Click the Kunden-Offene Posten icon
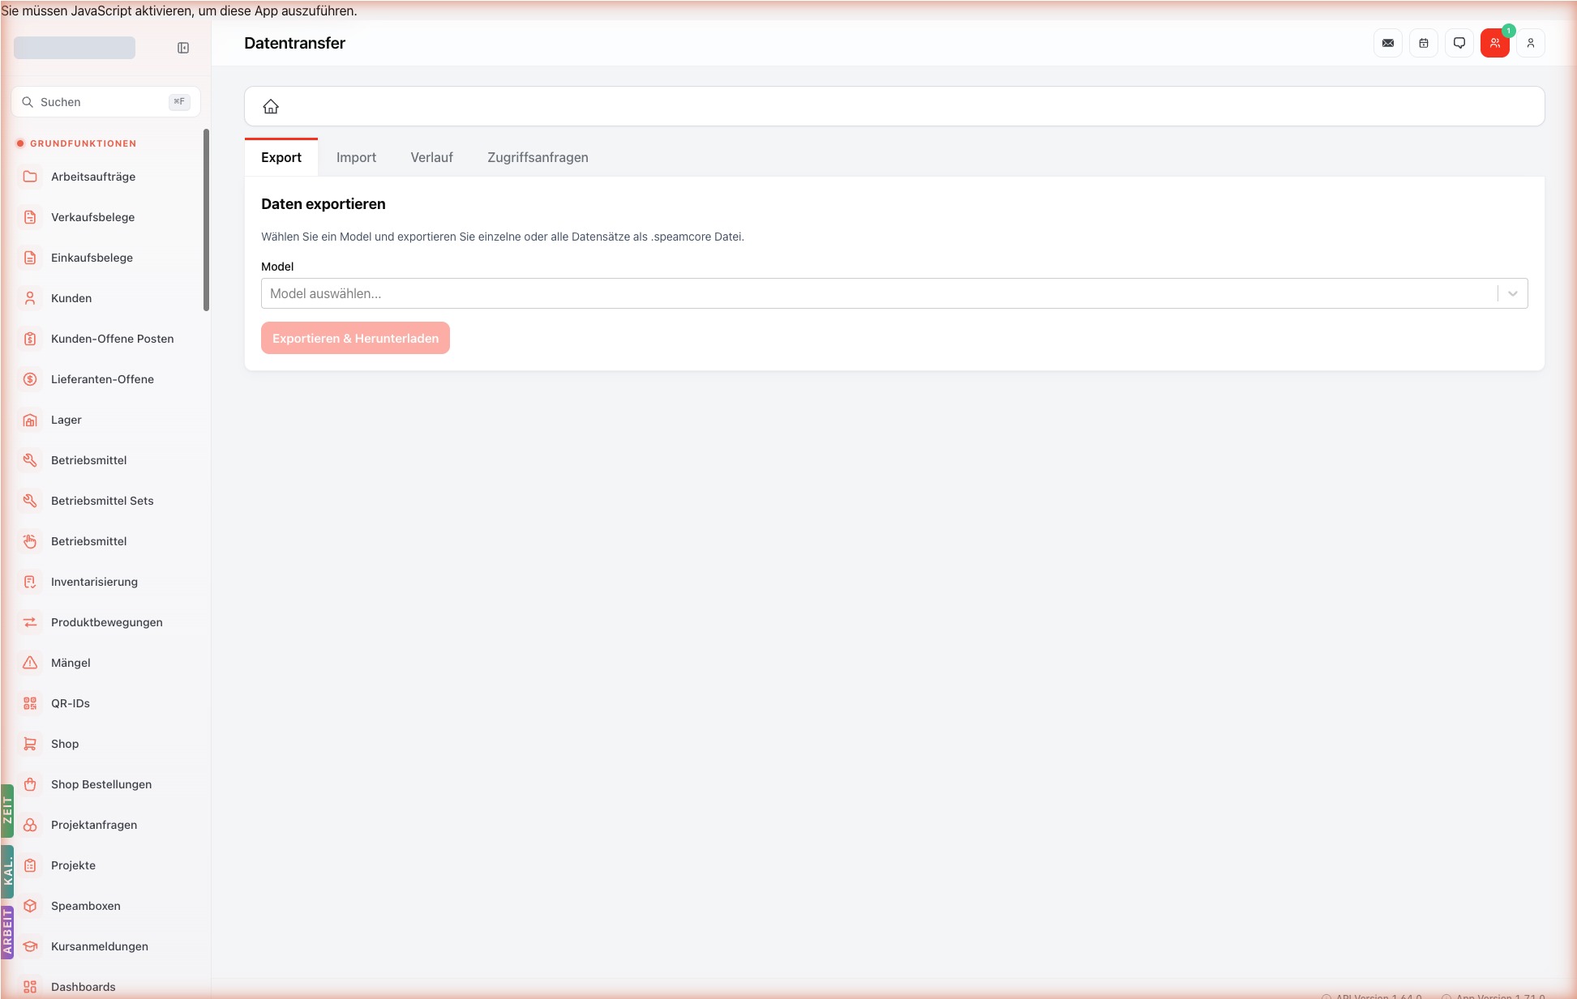Screen dimensions: 1577x999 (30, 339)
